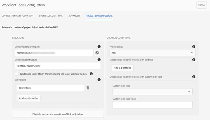Show info about building linked folder title
The width and height of the screenshot is (210, 120).
click(91, 74)
